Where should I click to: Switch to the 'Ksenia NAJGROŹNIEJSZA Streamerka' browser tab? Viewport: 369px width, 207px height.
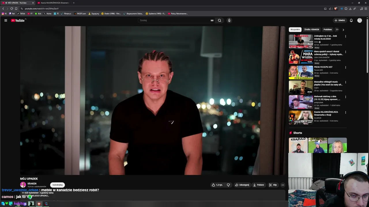53,3
